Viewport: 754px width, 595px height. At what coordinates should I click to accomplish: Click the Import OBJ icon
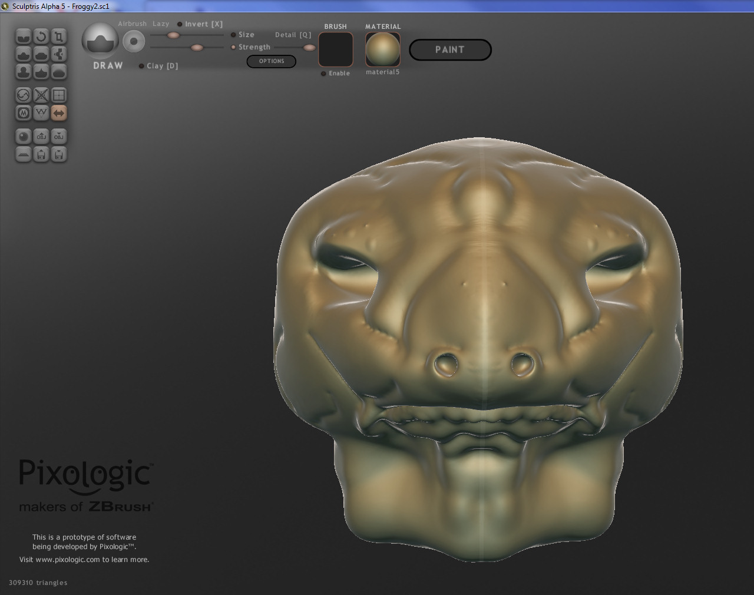click(41, 136)
